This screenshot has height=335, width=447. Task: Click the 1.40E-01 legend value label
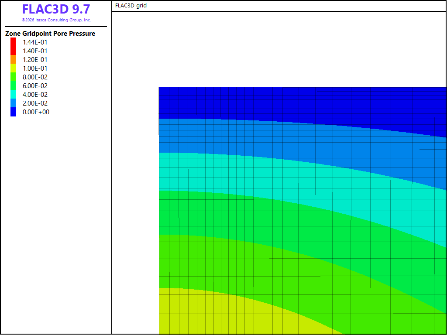pyautogui.click(x=35, y=51)
